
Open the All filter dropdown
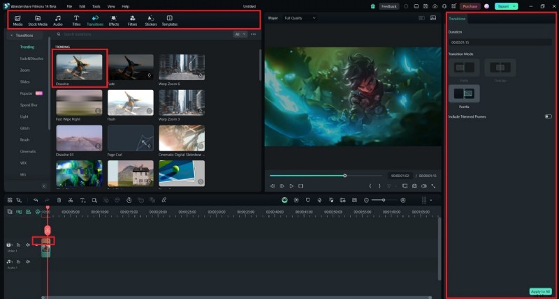pyautogui.click(x=240, y=33)
